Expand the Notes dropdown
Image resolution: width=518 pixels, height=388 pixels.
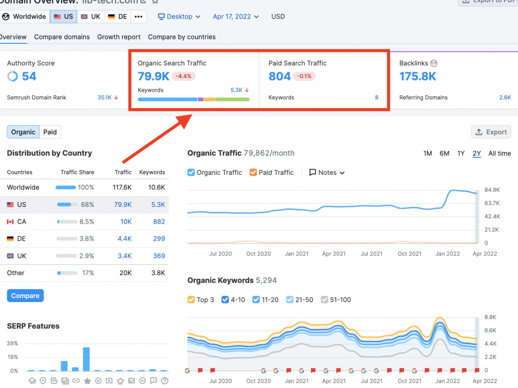pyautogui.click(x=327, y=172)
